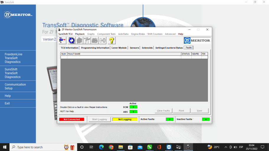Open the Settings/Counters/Status tab
The width and height of the screenshot is (269, 151).
169,48
